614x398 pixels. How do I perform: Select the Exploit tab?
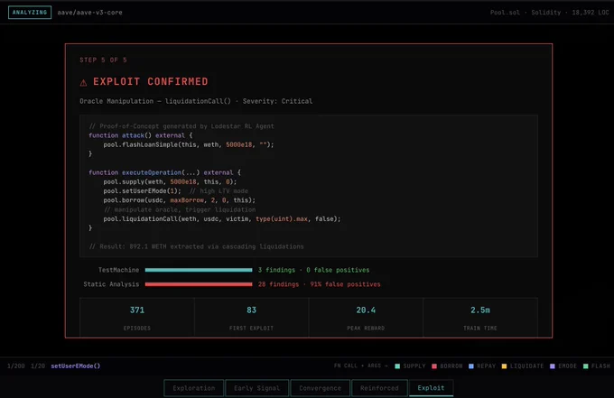(431, 388)
